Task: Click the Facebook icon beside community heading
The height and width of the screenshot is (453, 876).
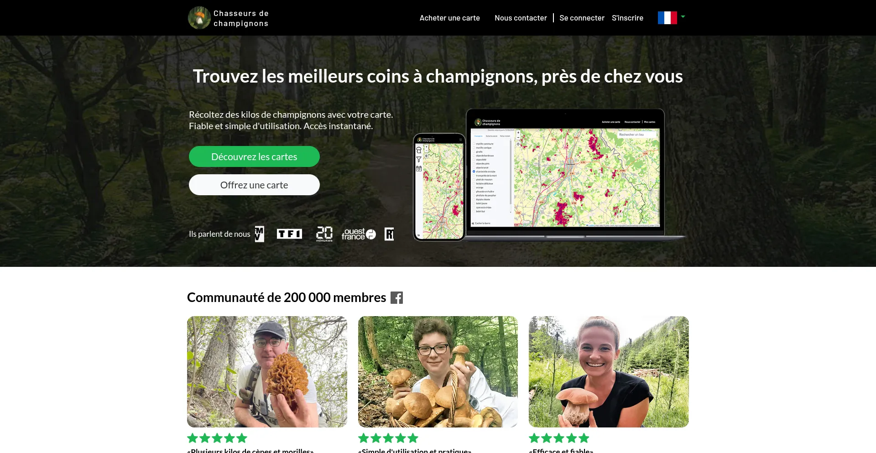Action: (x=396, y=298)
